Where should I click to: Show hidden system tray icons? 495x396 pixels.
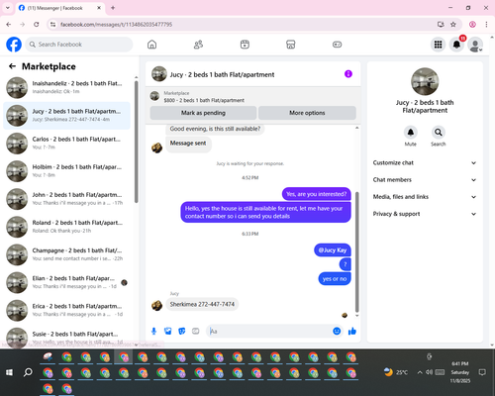[x=420, y=372]
